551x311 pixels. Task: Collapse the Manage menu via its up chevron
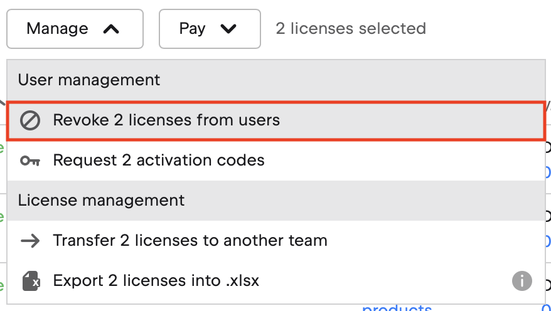pyautogui.click(x=110, y=29)
